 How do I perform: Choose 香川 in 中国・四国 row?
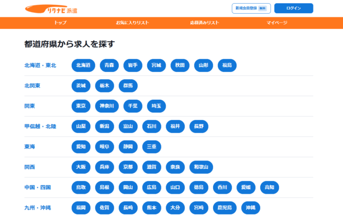pyautogui.click(x=223, y=187)
